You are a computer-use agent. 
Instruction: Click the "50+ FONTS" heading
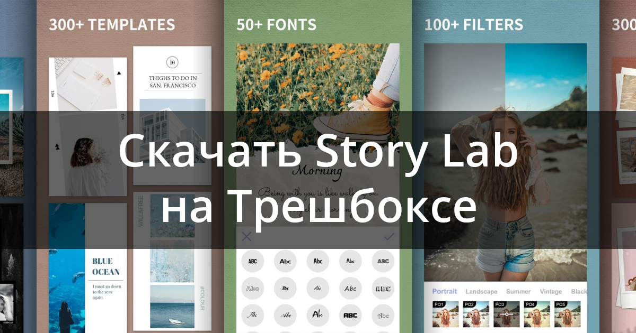coord(276,24)
